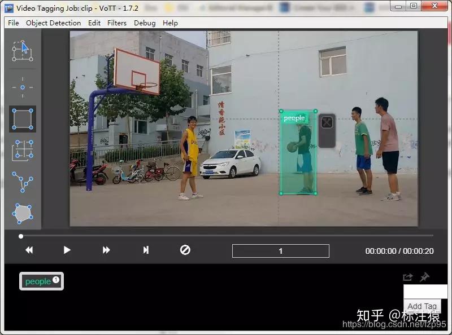The image size is (452, 335).
Task: Select the polyline tagging tool
Action: pos(23,182)
